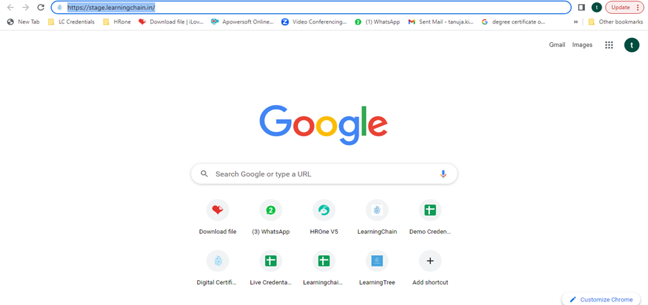Open the LC Credentials bookmark folder
This screenshot has height=305, width=648.
[x=71, y=21]
